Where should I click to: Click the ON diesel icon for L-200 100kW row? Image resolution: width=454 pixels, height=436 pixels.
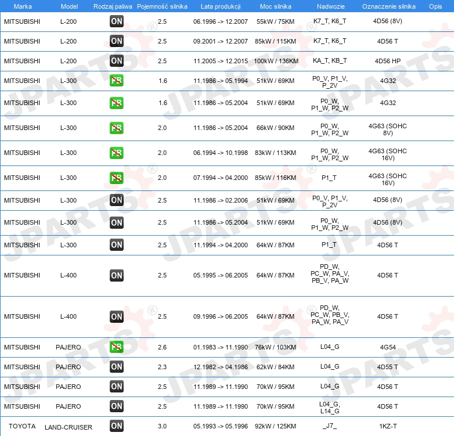pos(117,61)
